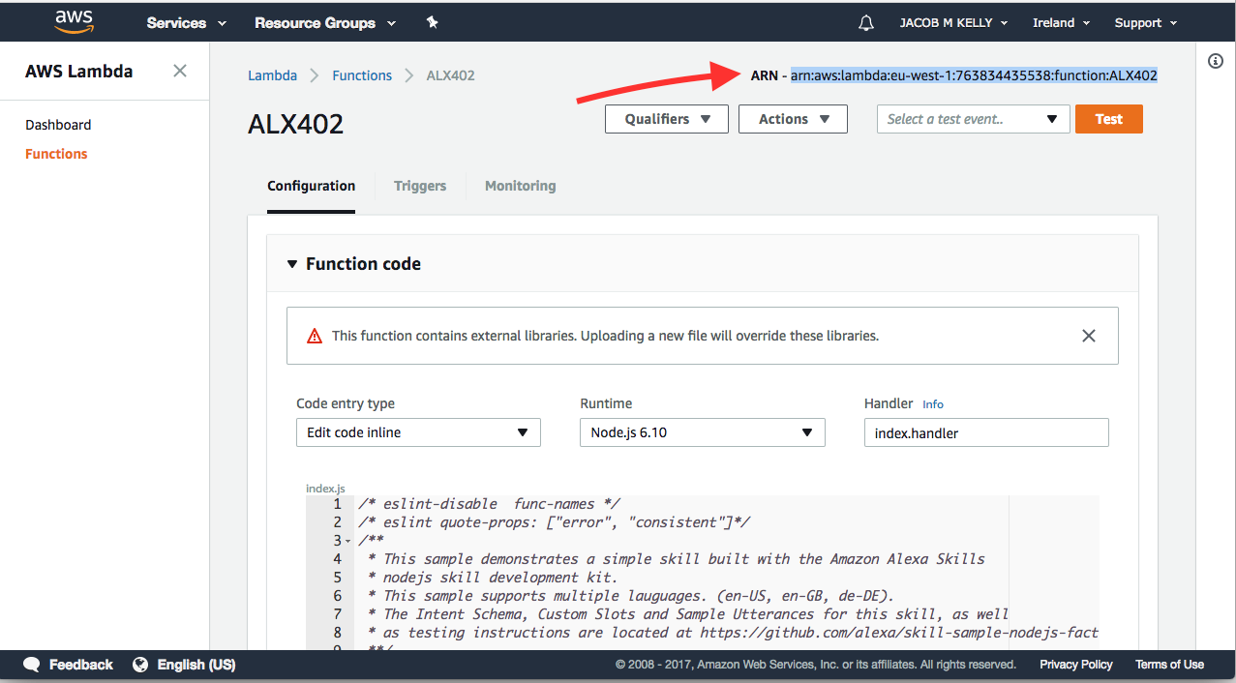
Task: Click the orange Test button
Action: point(1108,119)
